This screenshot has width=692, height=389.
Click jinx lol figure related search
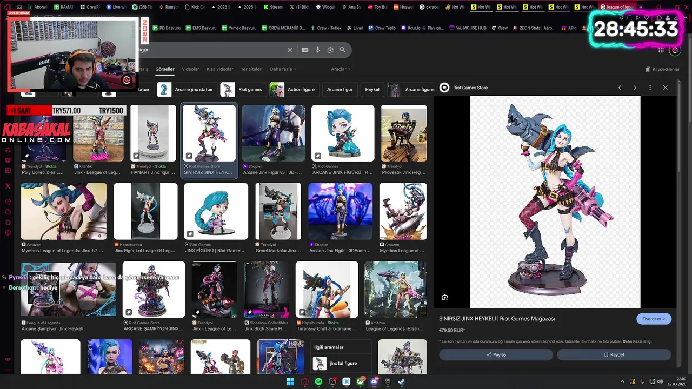342,364
